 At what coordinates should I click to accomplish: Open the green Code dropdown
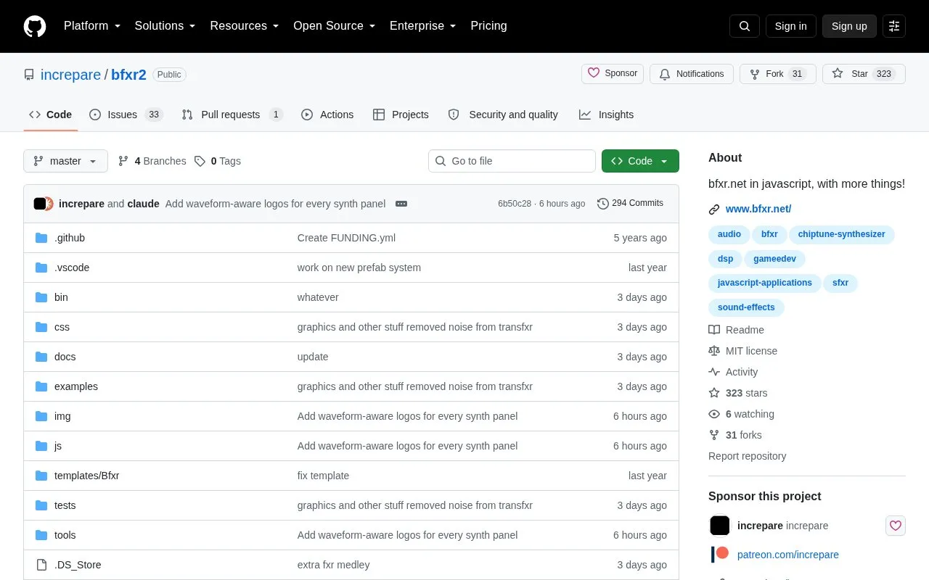click(640, 161)
